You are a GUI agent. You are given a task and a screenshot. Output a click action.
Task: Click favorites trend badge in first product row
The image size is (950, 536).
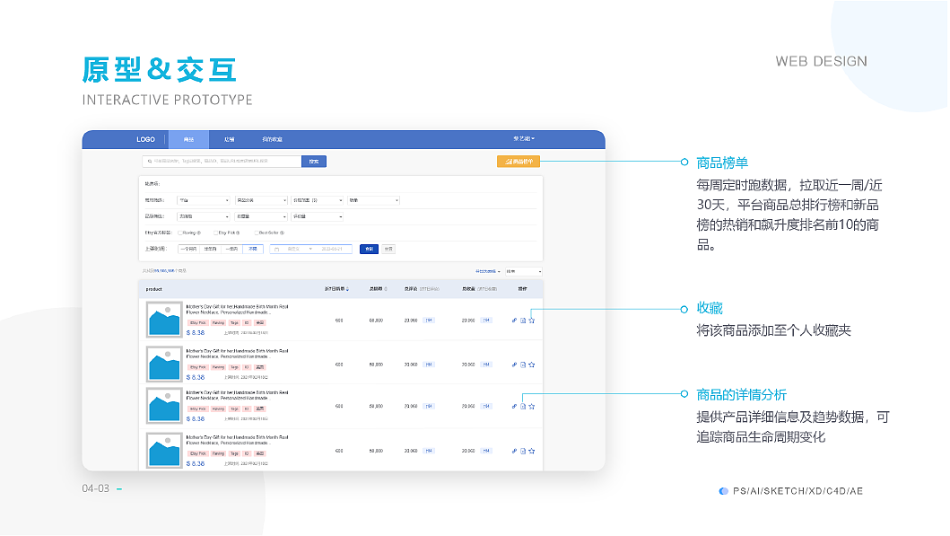[x=486, y=321]
